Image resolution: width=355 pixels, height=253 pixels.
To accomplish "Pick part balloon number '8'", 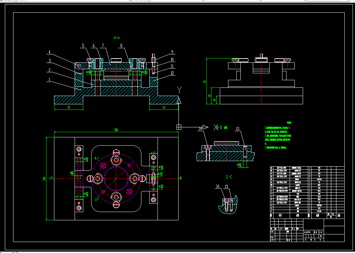I will click(121, 45).
